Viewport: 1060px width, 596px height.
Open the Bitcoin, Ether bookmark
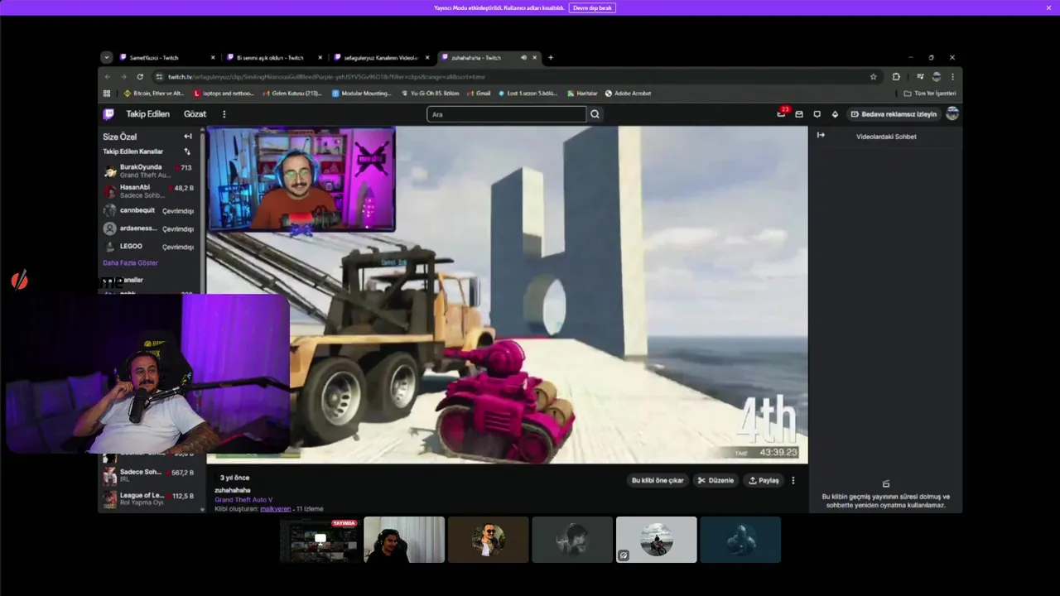coord(155,94)
